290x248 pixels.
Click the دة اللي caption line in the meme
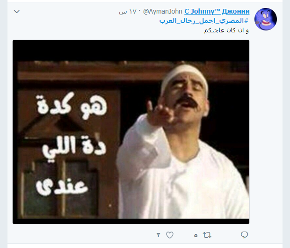point(74,147)
